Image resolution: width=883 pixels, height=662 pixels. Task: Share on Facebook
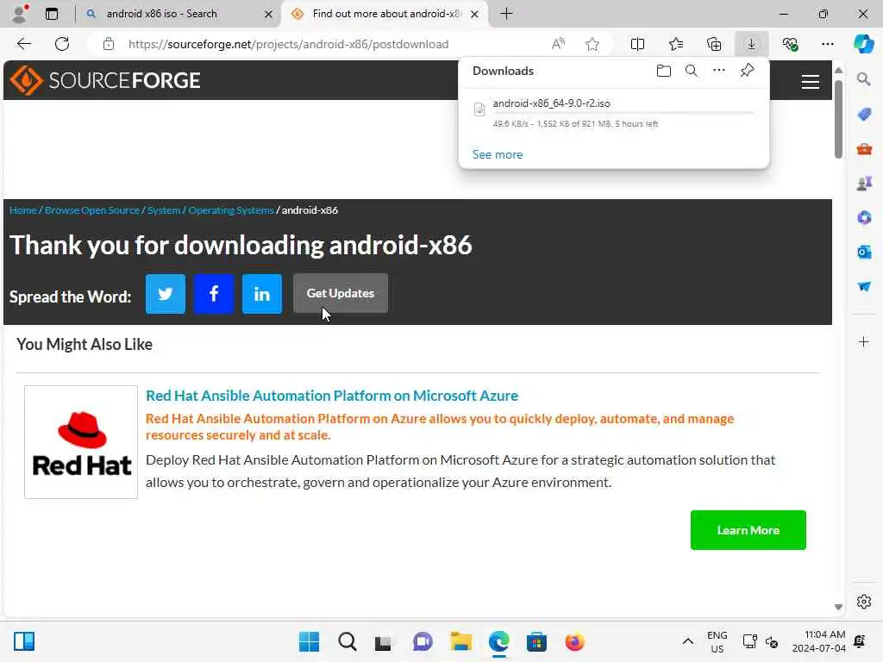tap(214, 293)
